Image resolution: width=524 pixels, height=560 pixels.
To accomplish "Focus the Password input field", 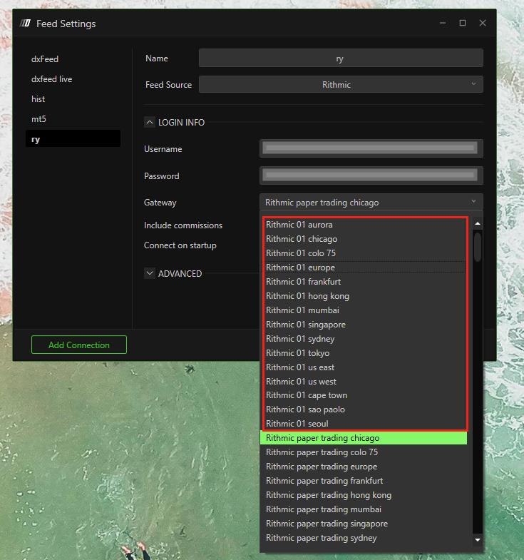I will click(371, 175).
